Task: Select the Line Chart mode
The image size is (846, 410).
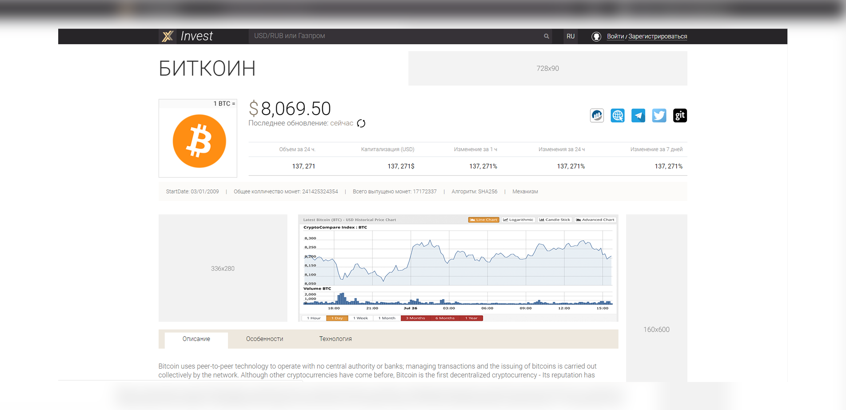Action: click(x=483, y=220)
